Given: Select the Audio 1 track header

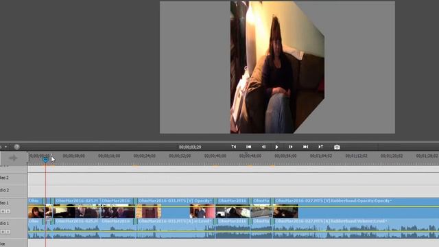Looking at the screenshot, I should (14, 228).
